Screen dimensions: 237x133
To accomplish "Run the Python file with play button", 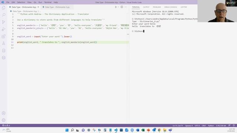I will (116, 7).
